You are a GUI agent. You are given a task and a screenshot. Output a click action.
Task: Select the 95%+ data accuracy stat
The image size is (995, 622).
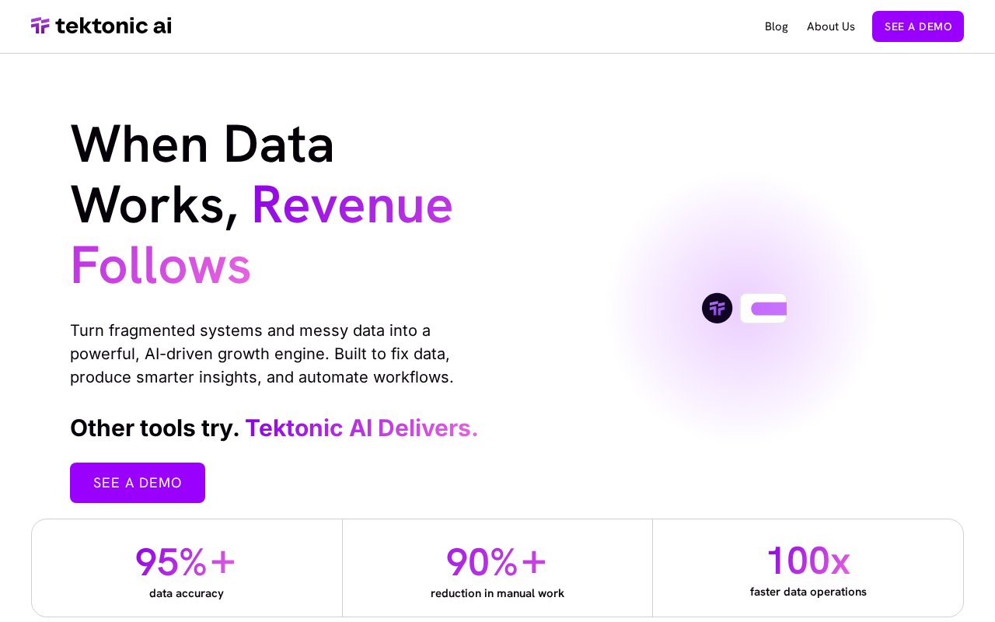point(187,568)
